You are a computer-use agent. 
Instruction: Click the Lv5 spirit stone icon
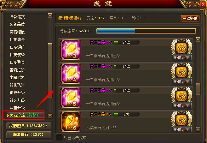point(71,98)
